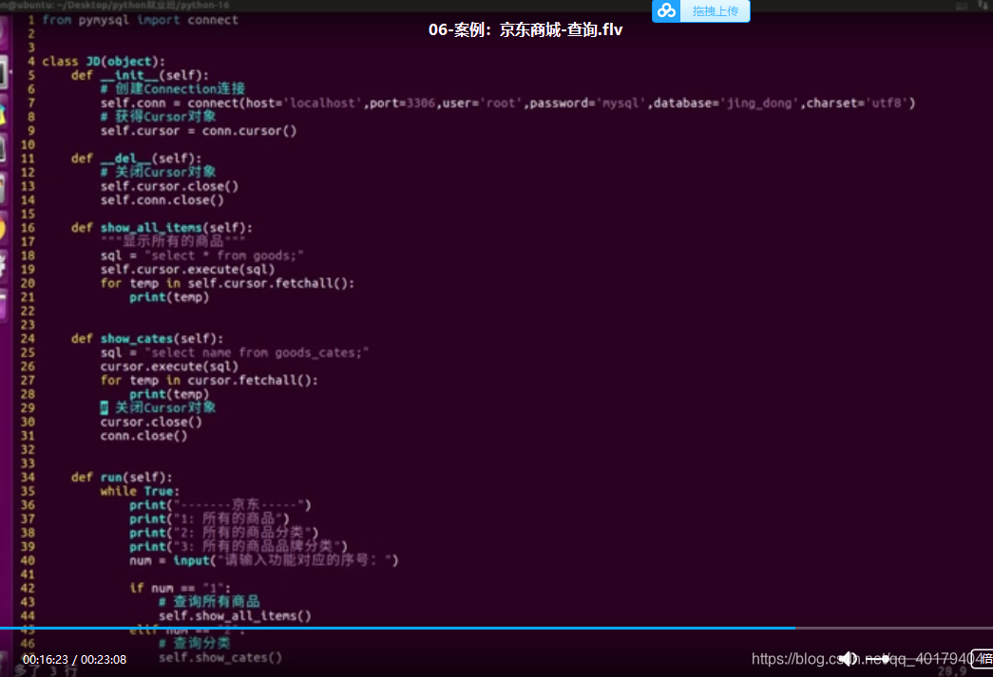
Task: Click 'self.conn.close()' on line 14
Action: [x=162, y=200]
